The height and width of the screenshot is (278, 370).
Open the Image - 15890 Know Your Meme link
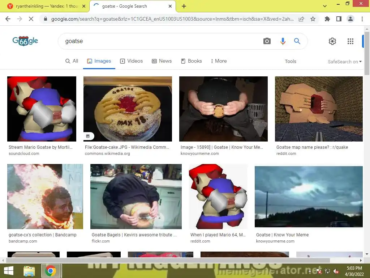pos(222,147)
